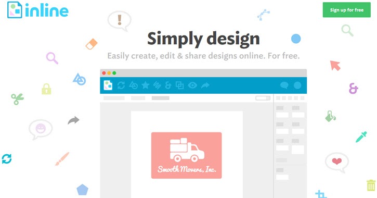Click the teal refresh arrows icon
This screenshot has height=198, width=377.
(6, 159)
